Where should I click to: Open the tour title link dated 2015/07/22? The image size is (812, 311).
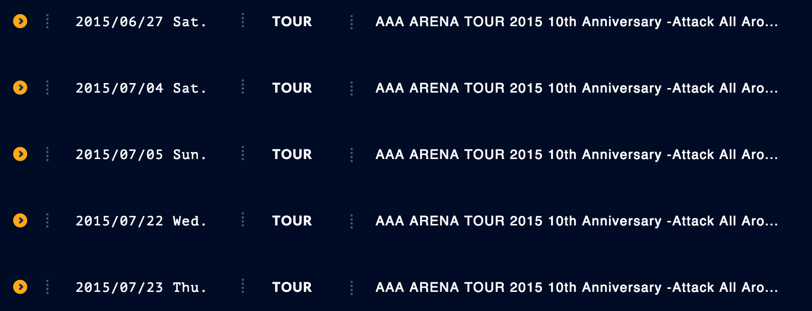576,221
